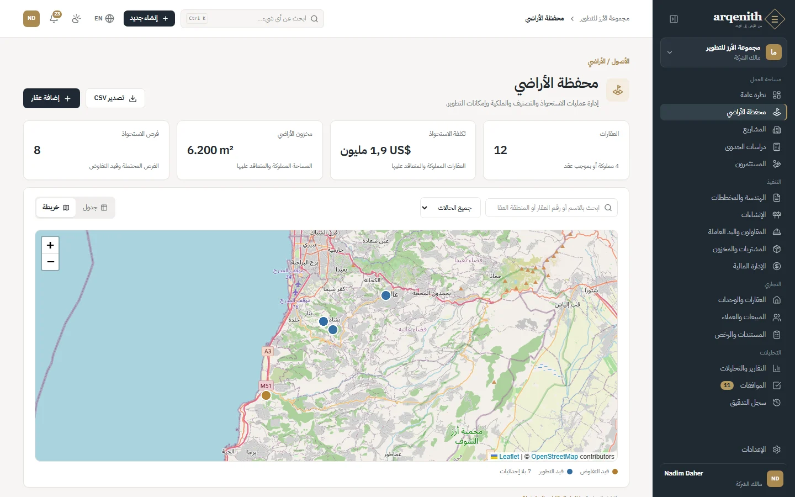
Task: Click العقارات والوحدات properties sidebar icon
Action: [777, 300]
